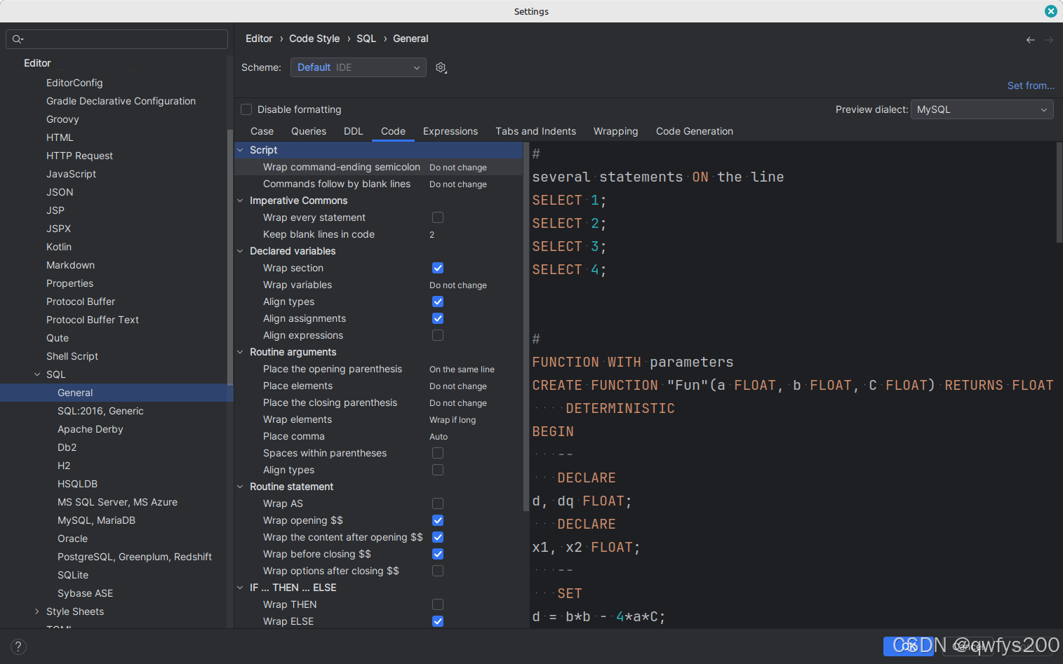Collapse the IF ... THEN ... ELSE section
This screenshot has height=664, width=1063.
coord(240,588)
